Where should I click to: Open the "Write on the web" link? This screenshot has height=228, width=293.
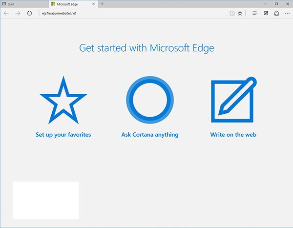(x=233, y=134)
